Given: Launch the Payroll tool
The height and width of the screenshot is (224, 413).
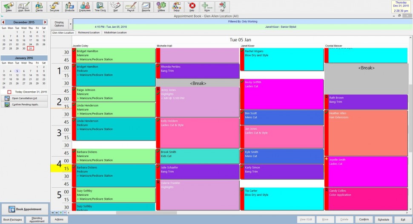Looking at the screenshot, I should click(131, 6).
